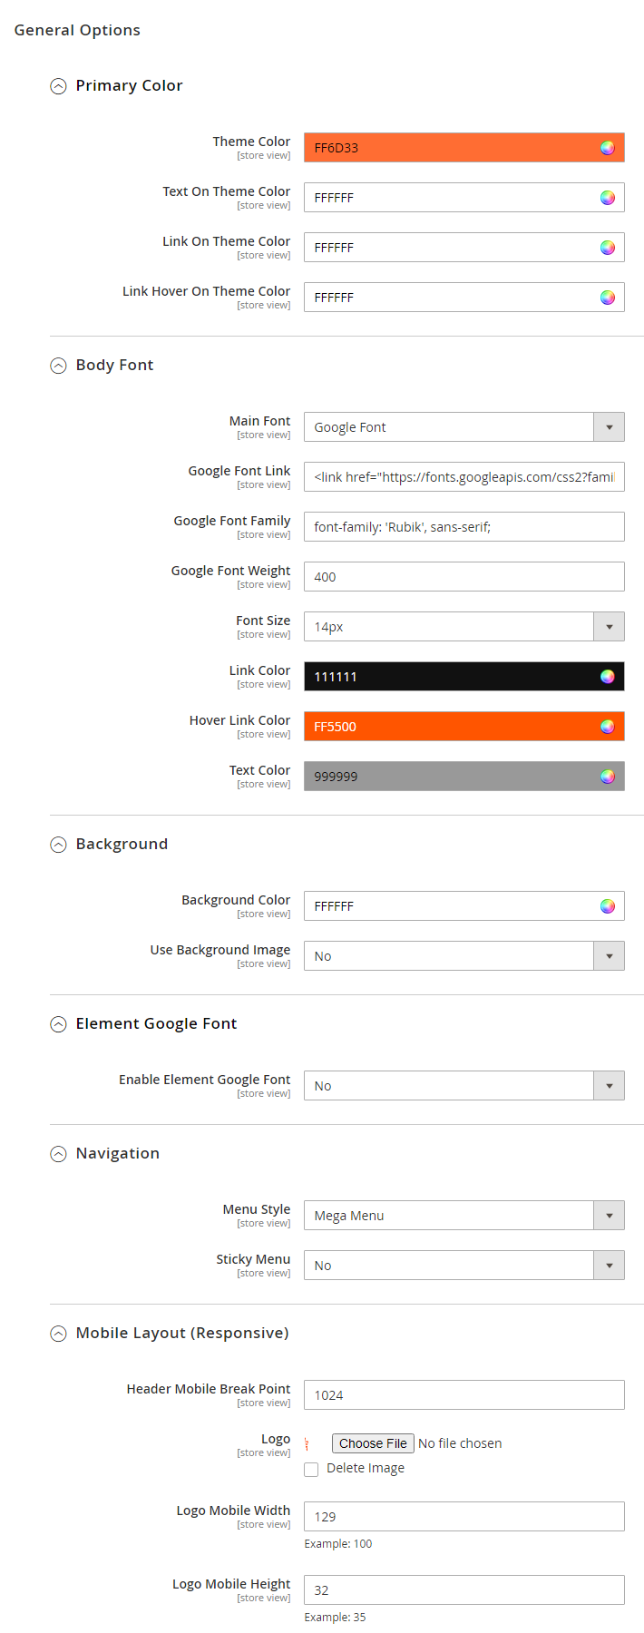Image resolution: width=644 pixels, height=1633 pixels.
Task: Open color picker icon in Link Color field
Action: (608, 677)
